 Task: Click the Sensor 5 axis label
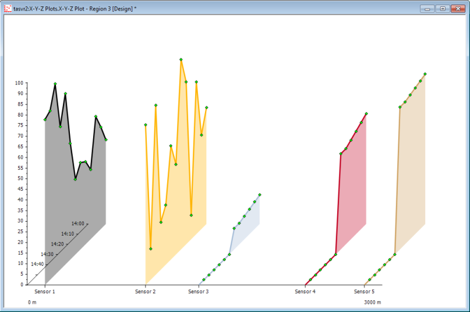[x=365, y=292]
